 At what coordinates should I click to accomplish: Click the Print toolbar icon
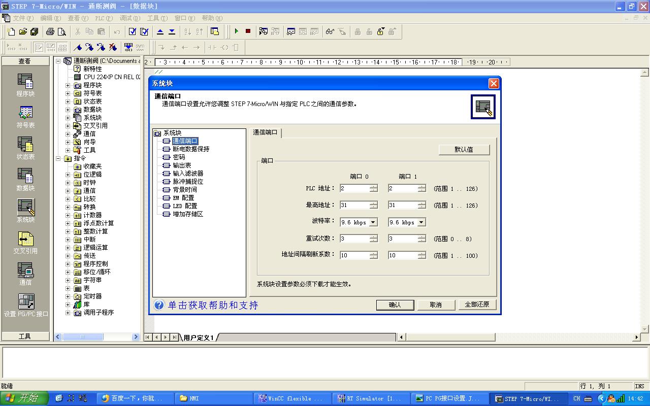(50, 31)
